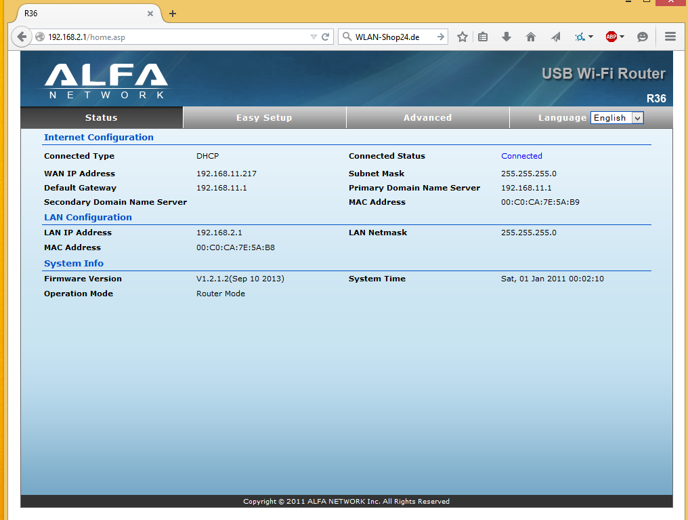Image resolution: width=688 pixels, height=520 pixels.
Task: Click the paper plane send icon
Action: coord(555,37)
